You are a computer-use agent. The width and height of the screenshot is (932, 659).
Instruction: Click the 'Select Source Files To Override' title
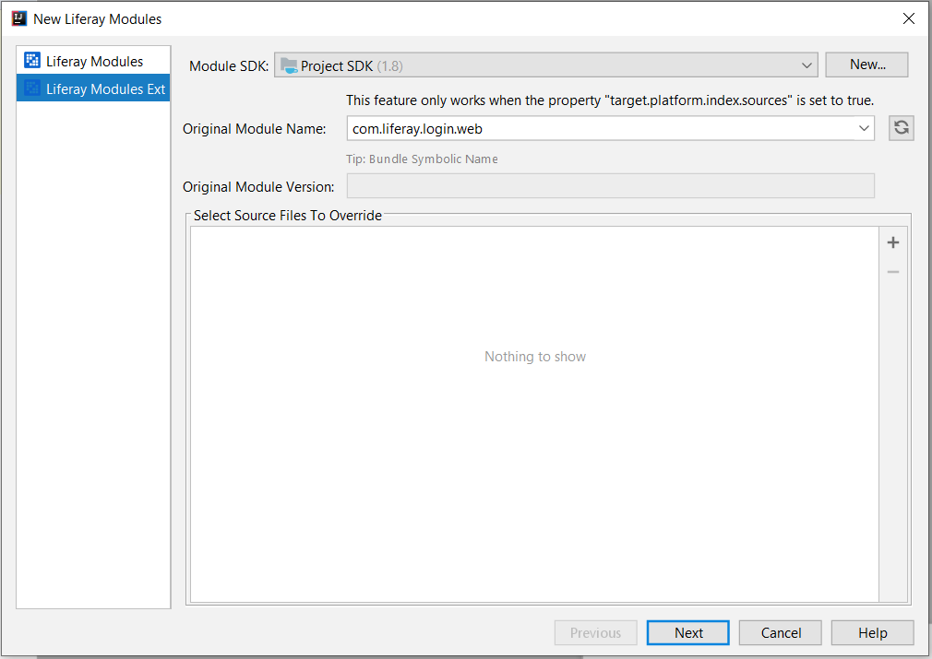click(x=288, y=215)
